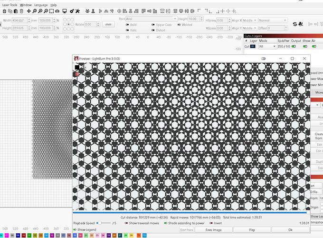This screenshot has width=323, height=238.
Task: Click the Rotate field spinner arrows
Action: pyautogui.click(x=98, y=24)
